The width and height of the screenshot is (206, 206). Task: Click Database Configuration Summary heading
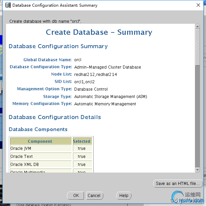point(58,46)
